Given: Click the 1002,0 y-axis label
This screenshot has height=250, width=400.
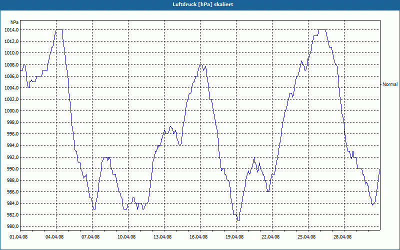Looking at the screenshot, I should tap(11, 99).
